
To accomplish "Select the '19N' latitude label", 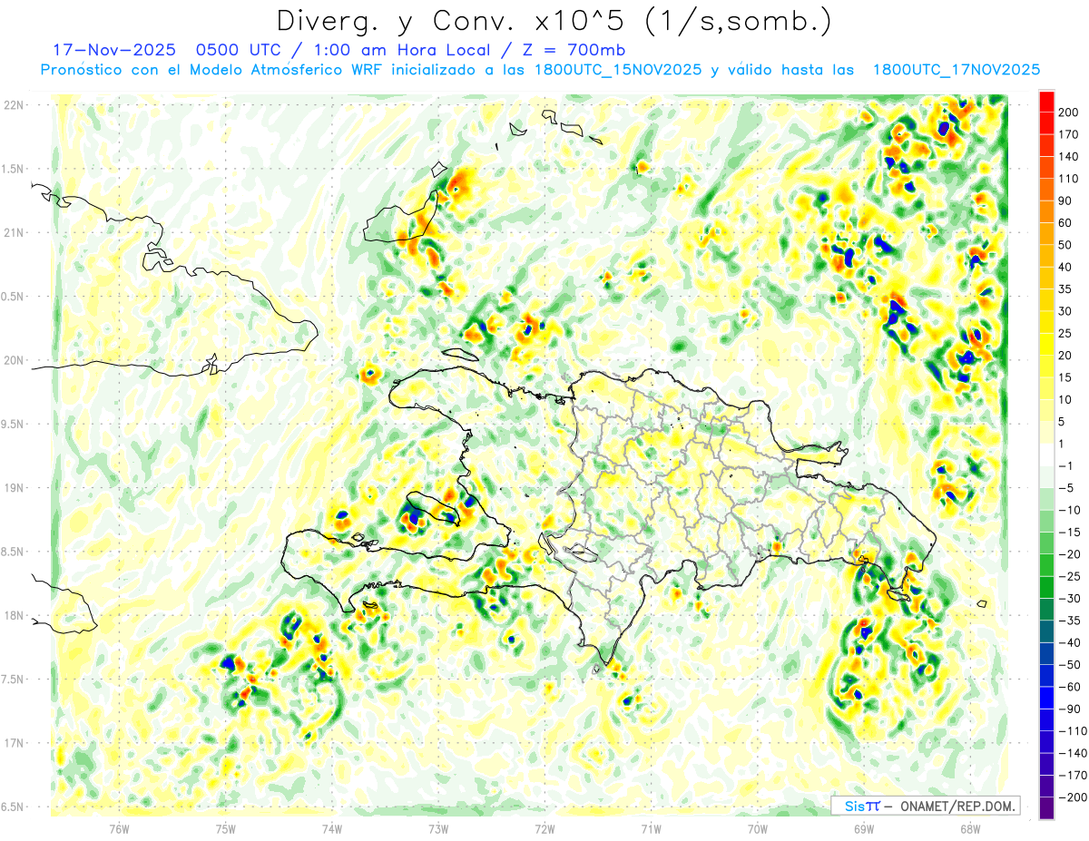I will (14, 488).
